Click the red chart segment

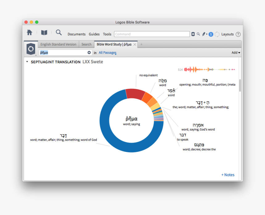point(135,94)
